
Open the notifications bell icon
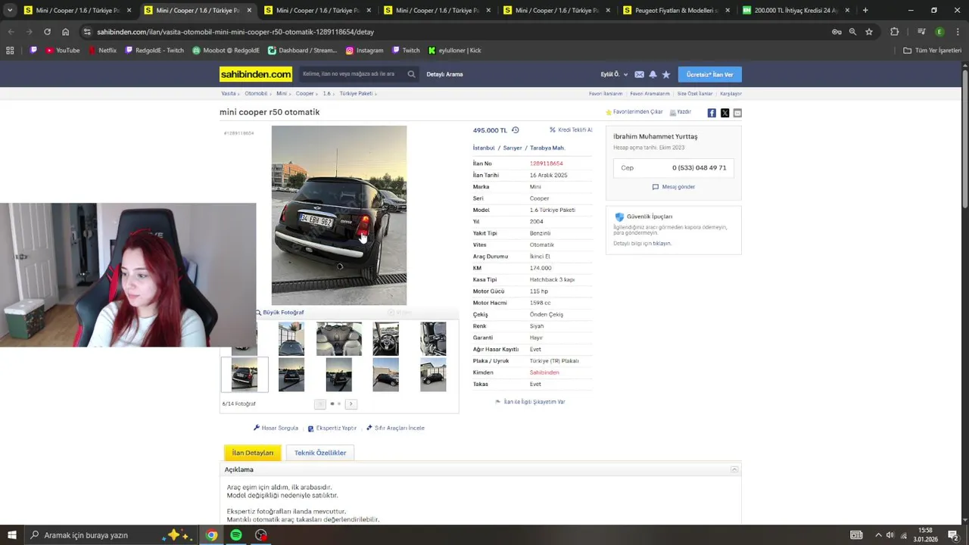pyautogui.click(x=653, y=74)
